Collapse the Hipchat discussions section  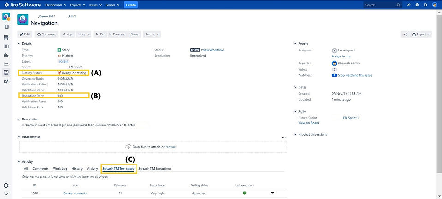pos(295,135)
